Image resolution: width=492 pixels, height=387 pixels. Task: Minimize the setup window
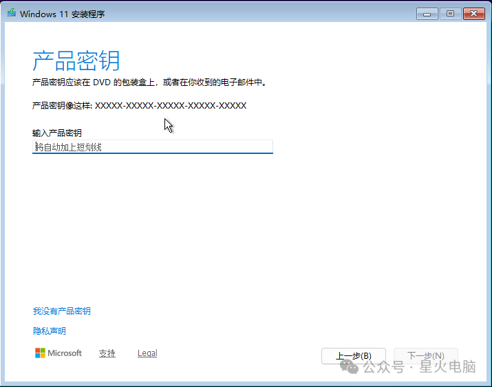click(427, 14)
